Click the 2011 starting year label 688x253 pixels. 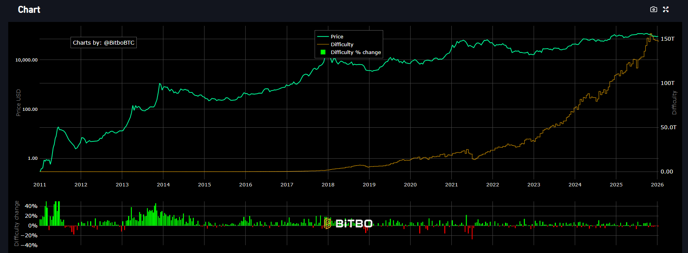[x=40, y=184]
